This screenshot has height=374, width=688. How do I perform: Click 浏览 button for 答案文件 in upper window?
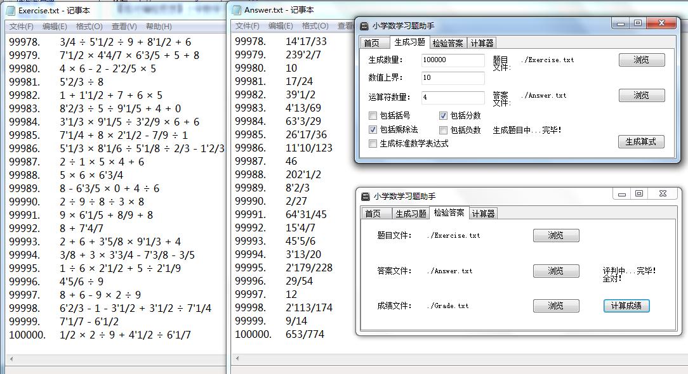(x=642, y=96)
